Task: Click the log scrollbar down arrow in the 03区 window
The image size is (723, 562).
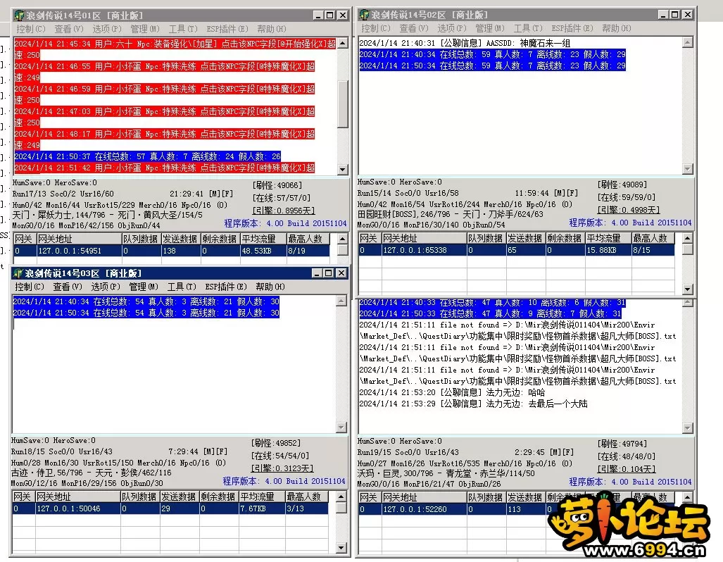Action: pos(341,427)
